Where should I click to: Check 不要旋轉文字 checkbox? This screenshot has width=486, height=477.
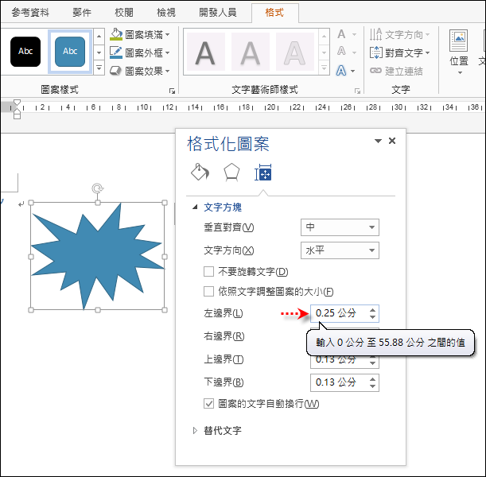tap(208, 272)
